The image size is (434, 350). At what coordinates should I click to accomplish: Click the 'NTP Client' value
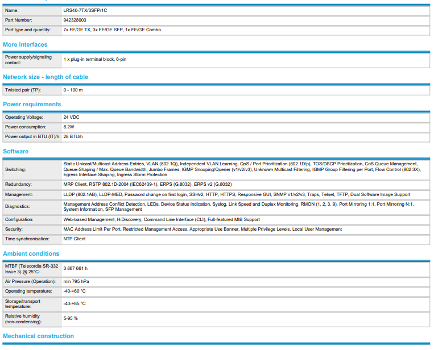click(75, 239)
